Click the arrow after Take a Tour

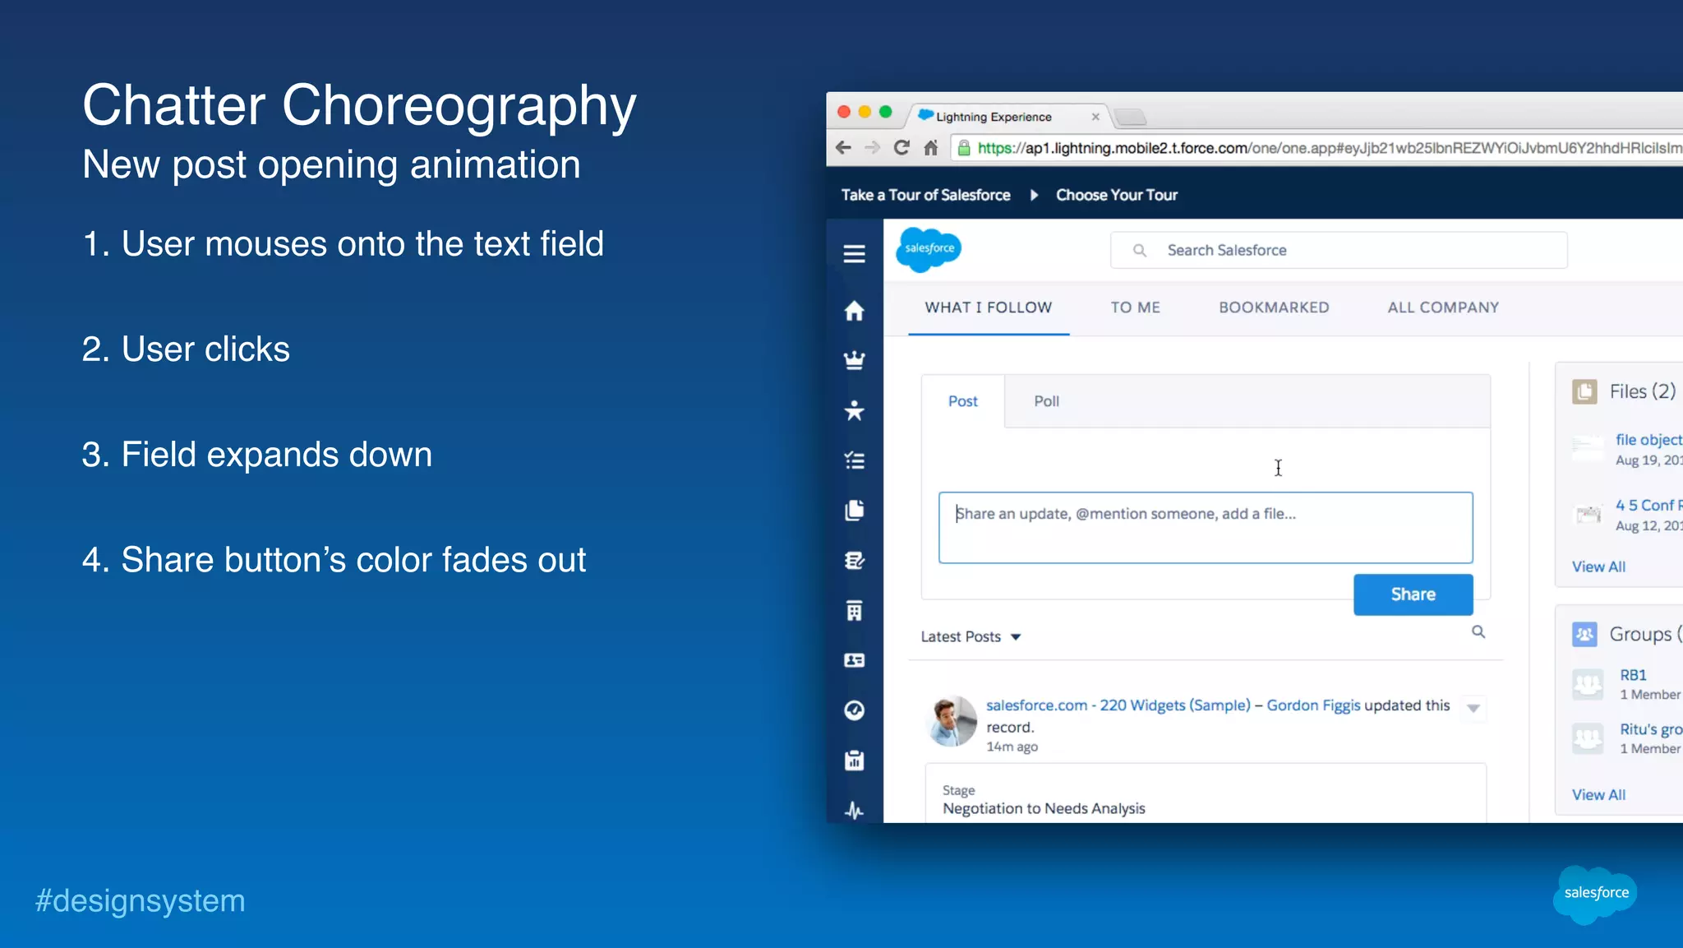[x=1034, y=195]
